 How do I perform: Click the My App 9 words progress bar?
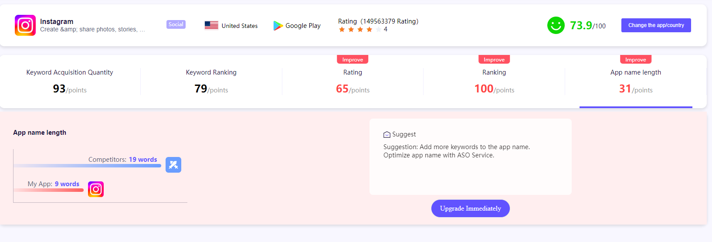tap(49, 190)
